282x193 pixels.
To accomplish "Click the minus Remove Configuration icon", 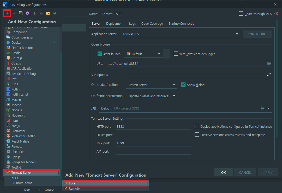I will pyautogui.click(x=14, y=13).
